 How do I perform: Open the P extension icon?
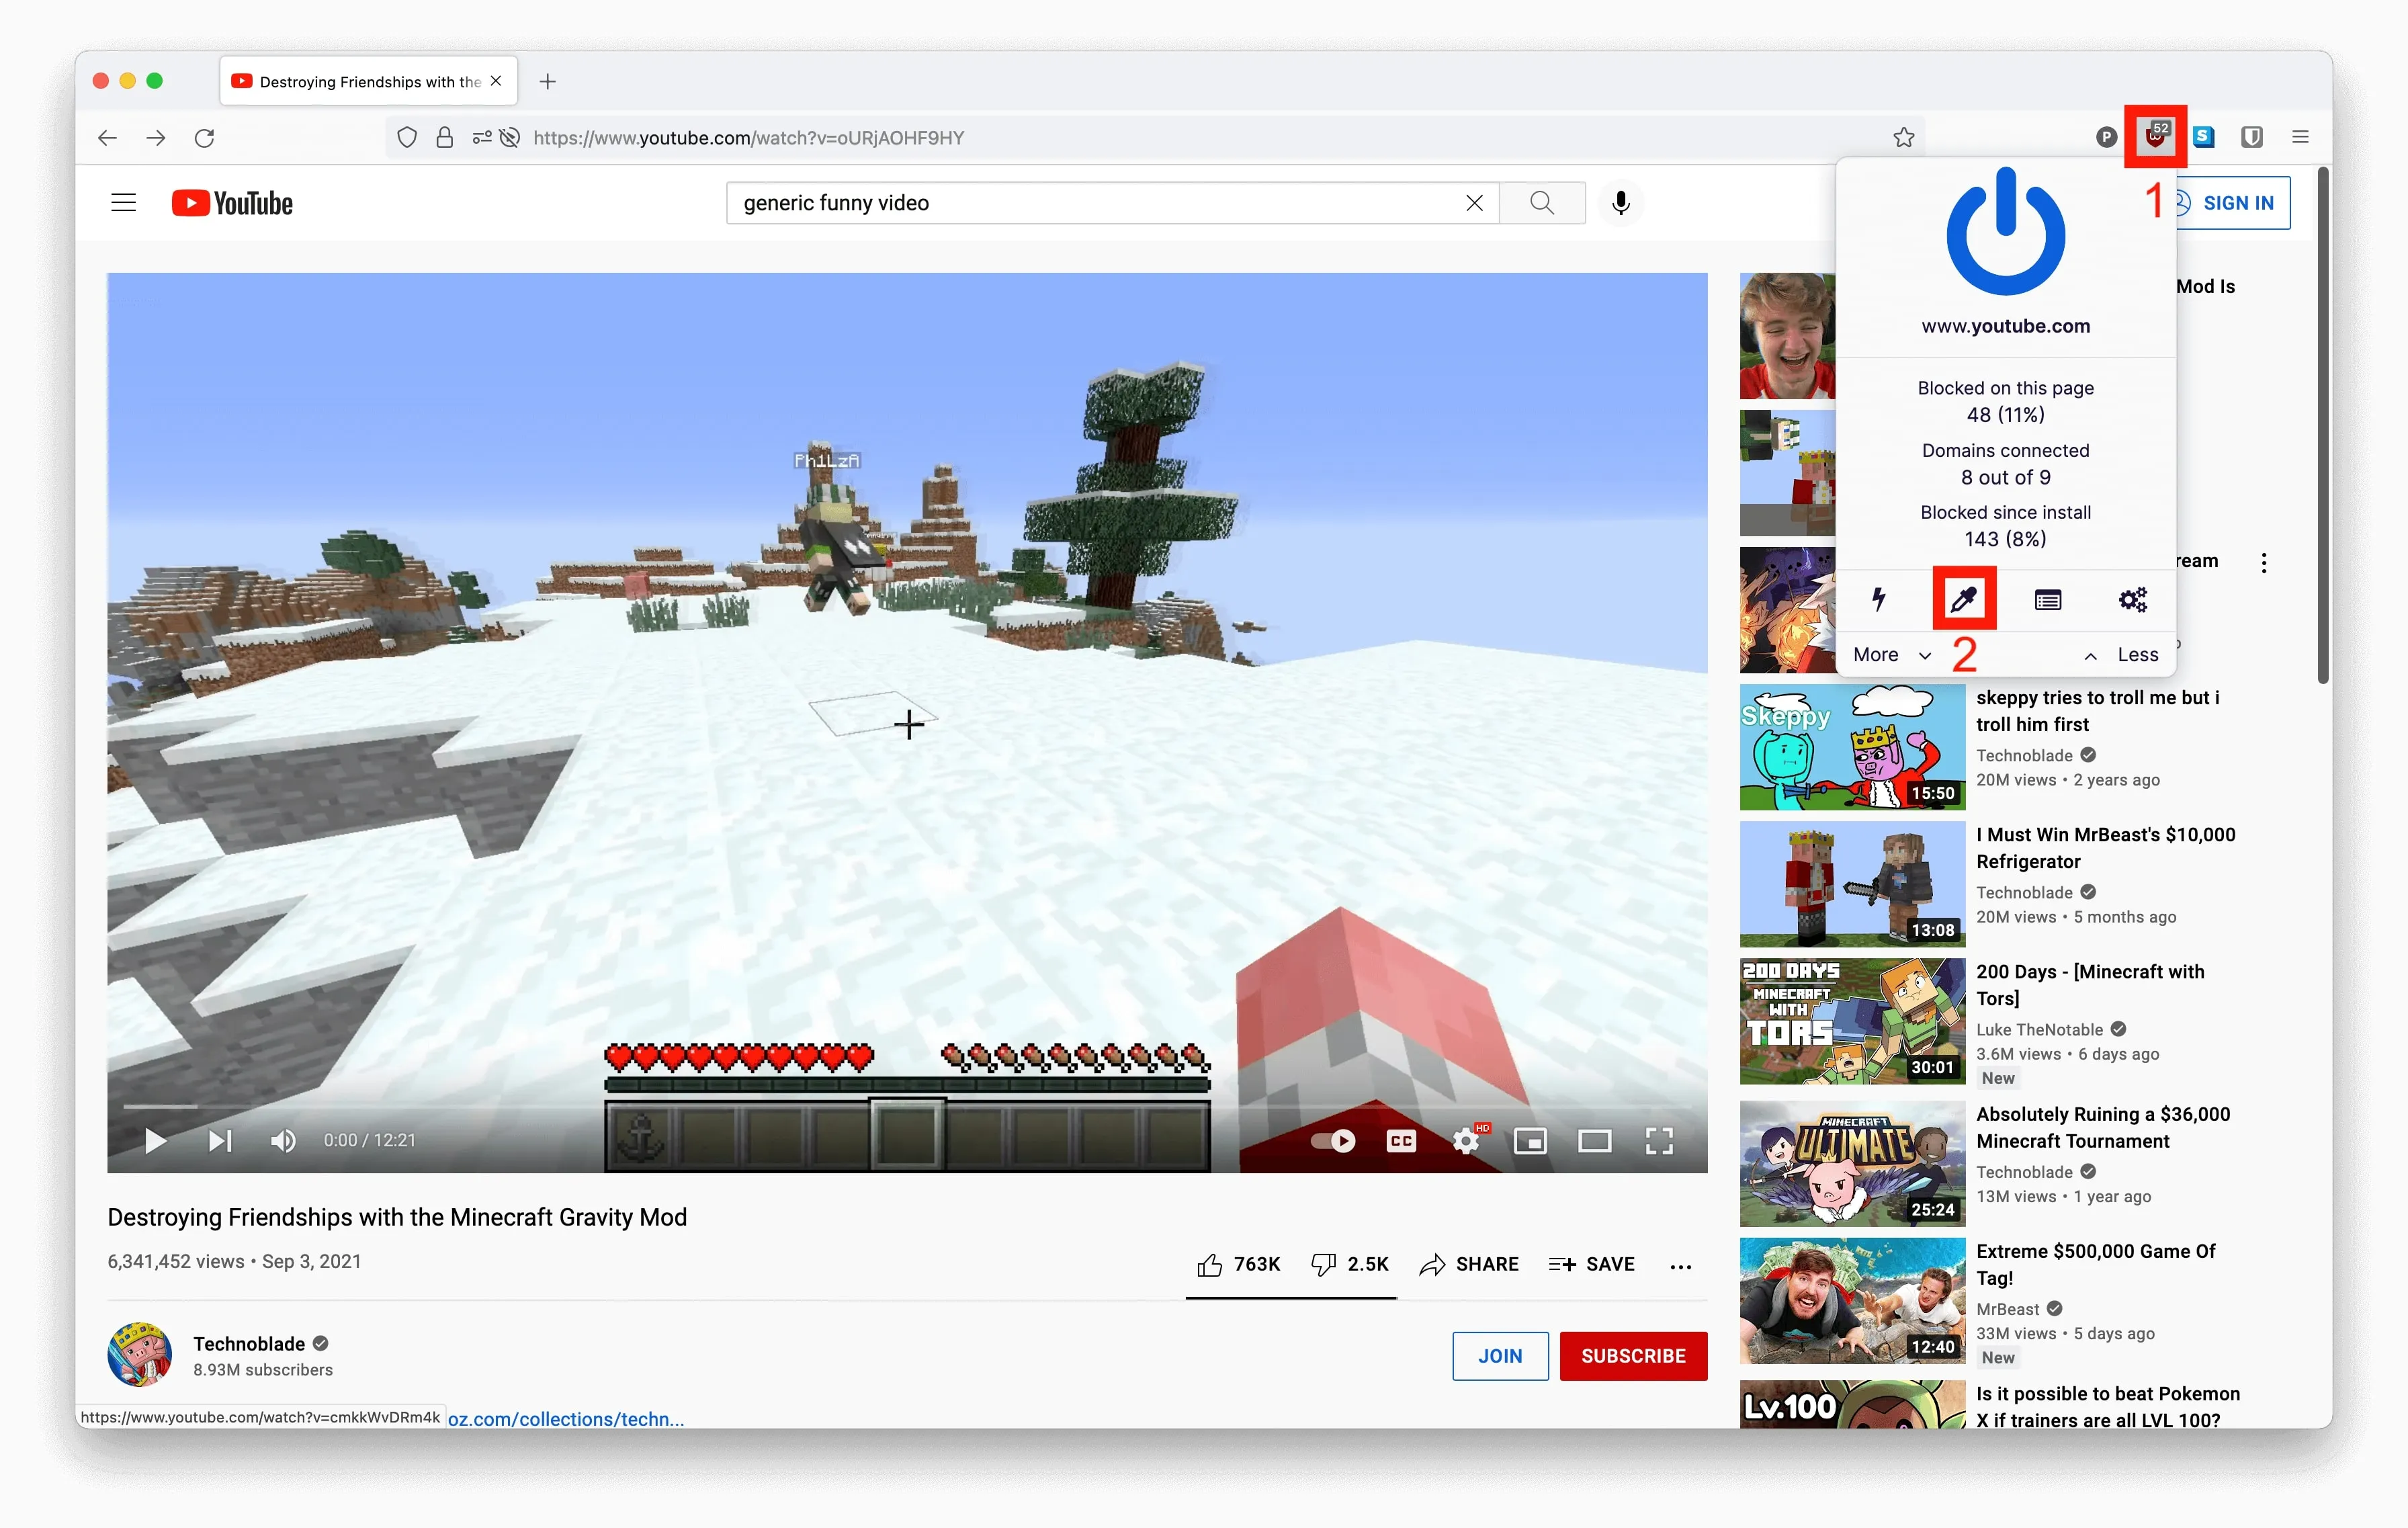pos(2106,137)
